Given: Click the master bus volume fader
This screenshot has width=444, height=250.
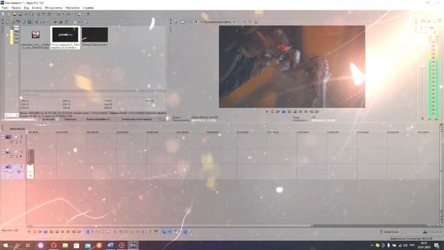Looking at the screenshot, I should pyautogui.click(x=422, y=68).
